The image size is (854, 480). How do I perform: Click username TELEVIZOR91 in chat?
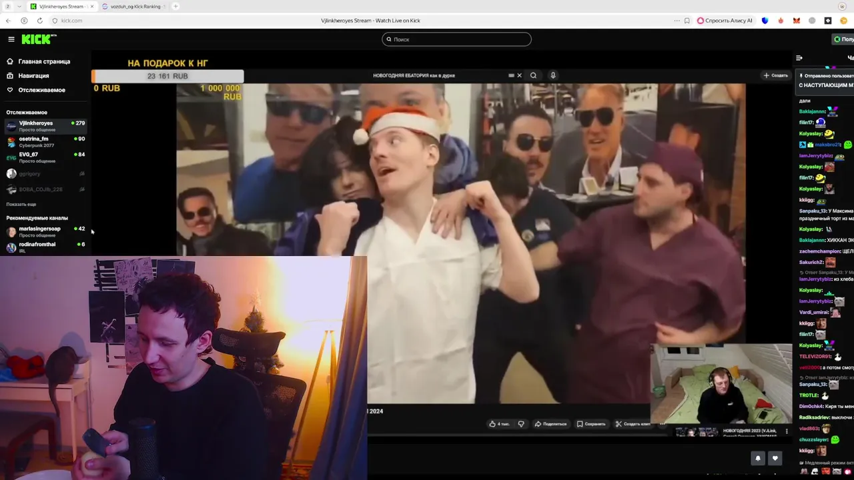click(x=815, y=357)
